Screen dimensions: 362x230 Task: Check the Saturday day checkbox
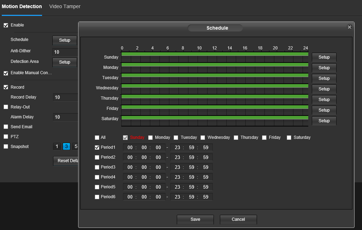pos(289,138)
